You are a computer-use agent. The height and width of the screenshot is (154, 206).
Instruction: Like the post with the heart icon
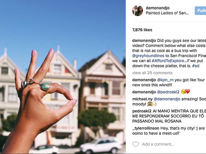(136, 144)
